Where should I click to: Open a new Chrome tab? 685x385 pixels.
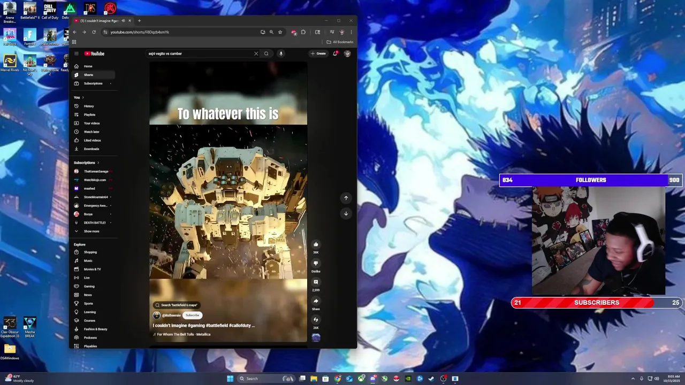point(139,21)
